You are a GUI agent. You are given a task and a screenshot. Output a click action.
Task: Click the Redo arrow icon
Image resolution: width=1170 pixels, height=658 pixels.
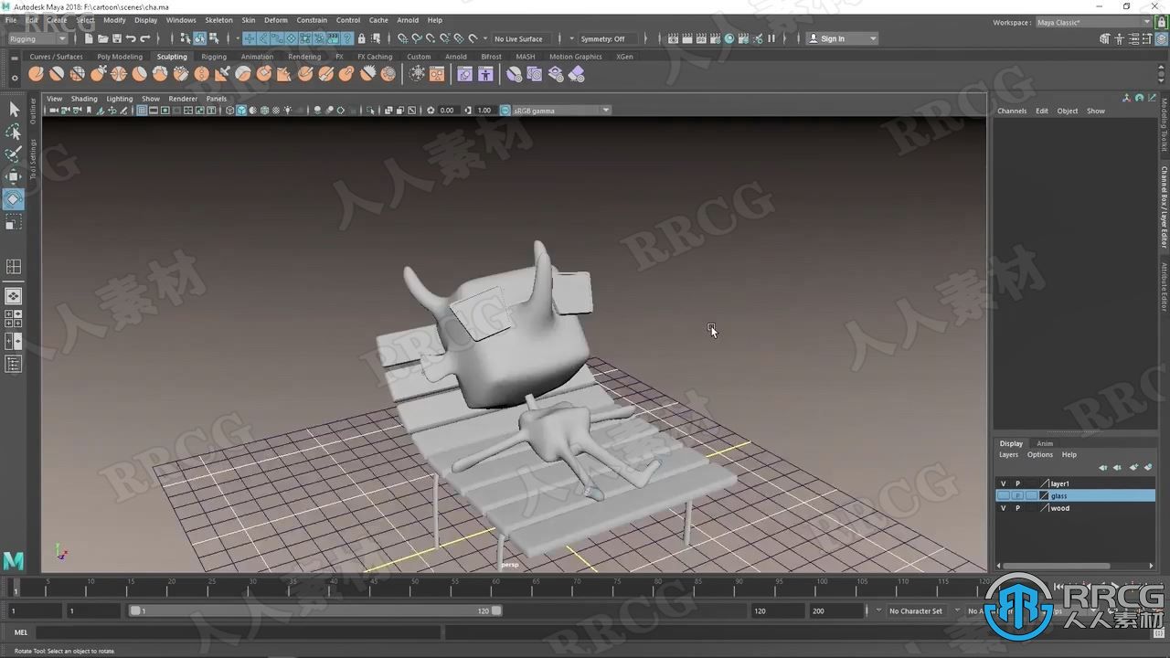click(144, 38)
